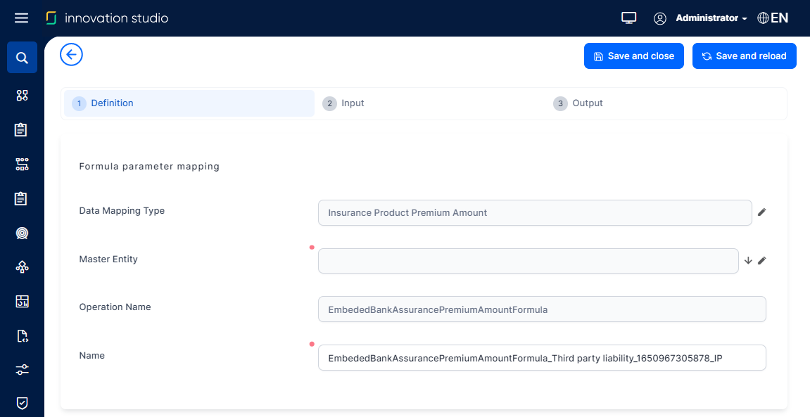Click pencil icon beside Master Entity
810x417 pixels.
tap(761, 260)
